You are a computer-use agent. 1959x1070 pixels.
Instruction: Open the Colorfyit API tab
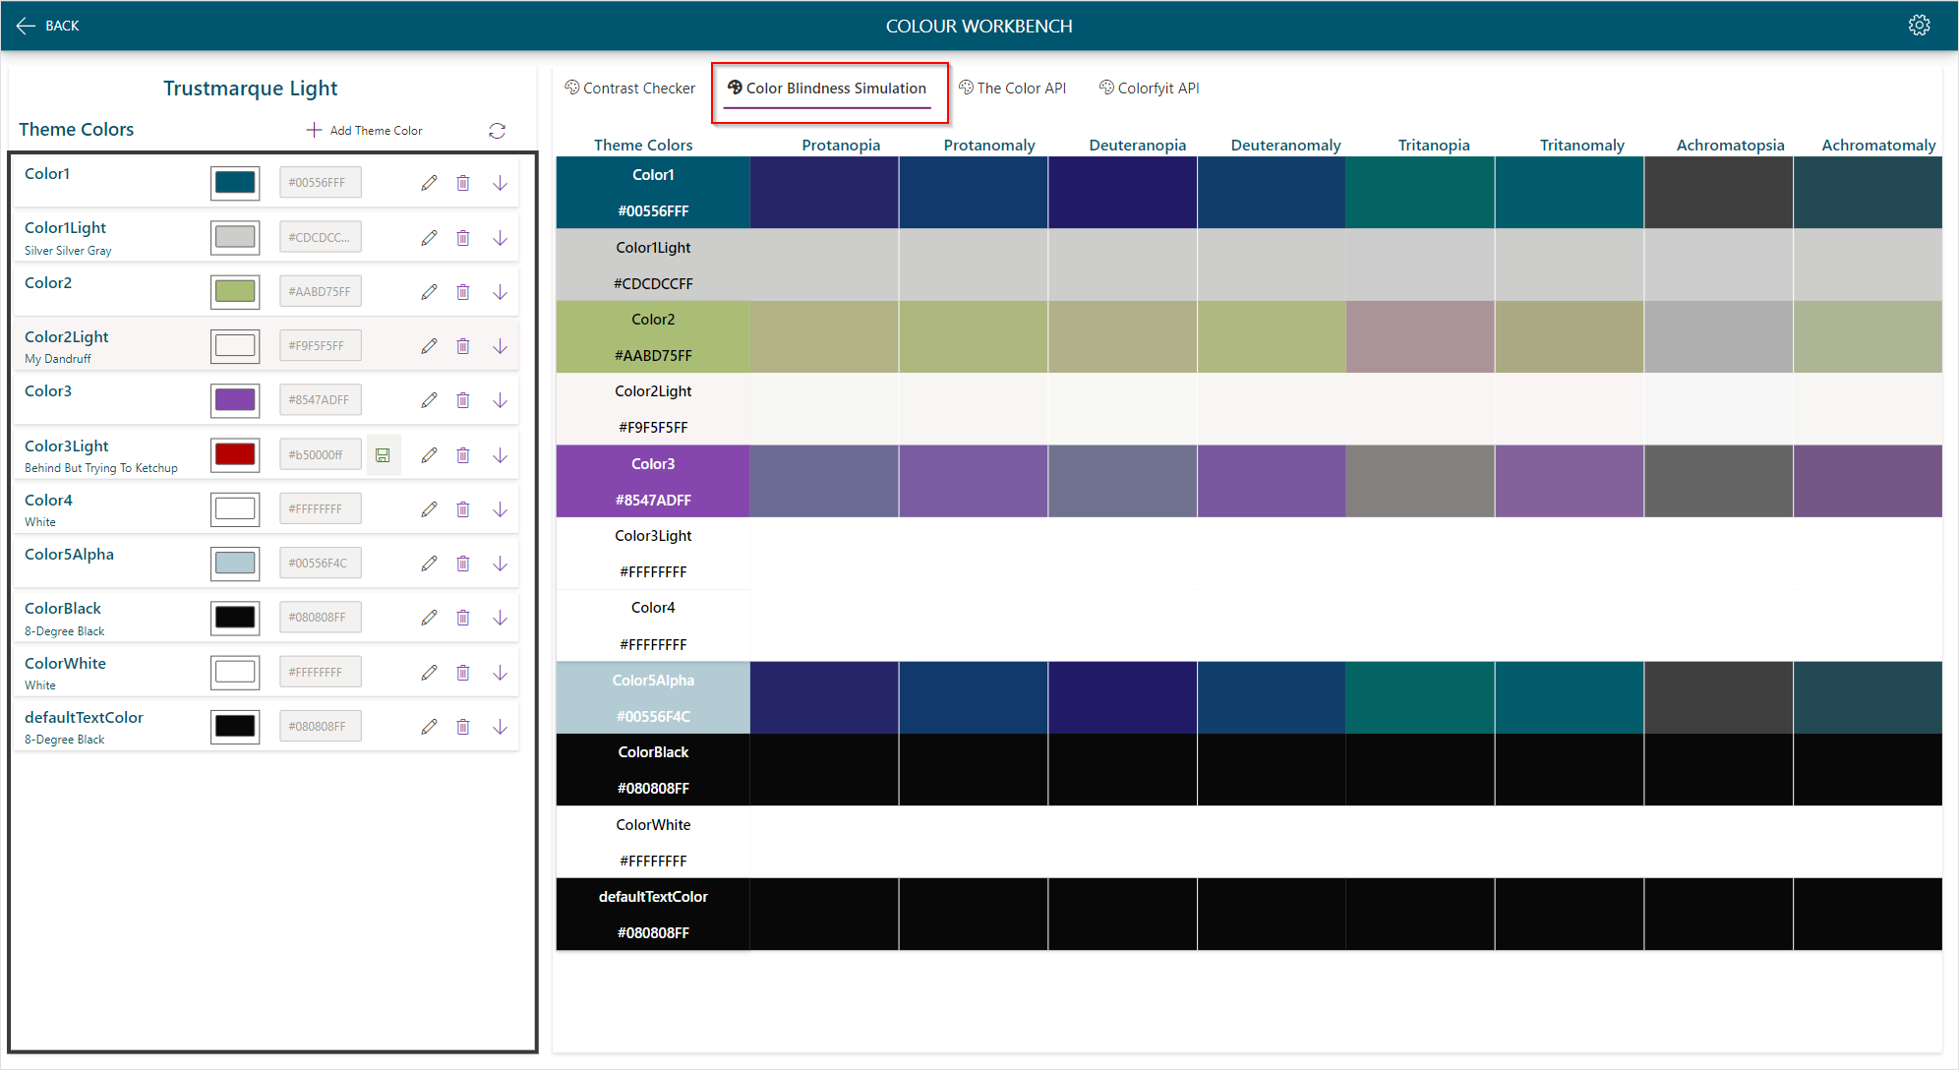click(x=1149, y=89)
